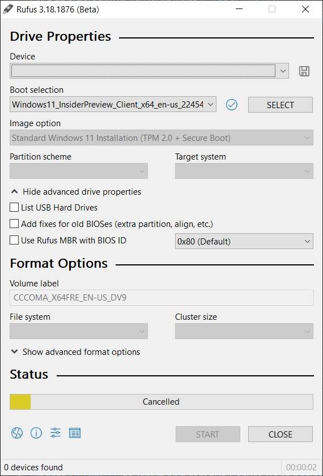323x476 pixels.
Task: Open the Cluster size dropdown
Action: tap(244, 331)
